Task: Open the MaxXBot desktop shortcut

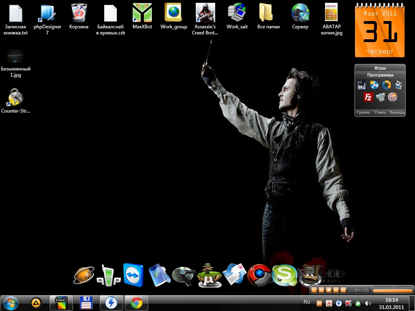Action: pyautogui.click(x=142, y=13)
